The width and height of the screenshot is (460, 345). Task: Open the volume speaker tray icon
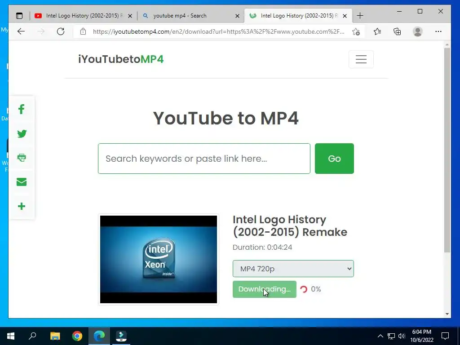pos(402,336)
